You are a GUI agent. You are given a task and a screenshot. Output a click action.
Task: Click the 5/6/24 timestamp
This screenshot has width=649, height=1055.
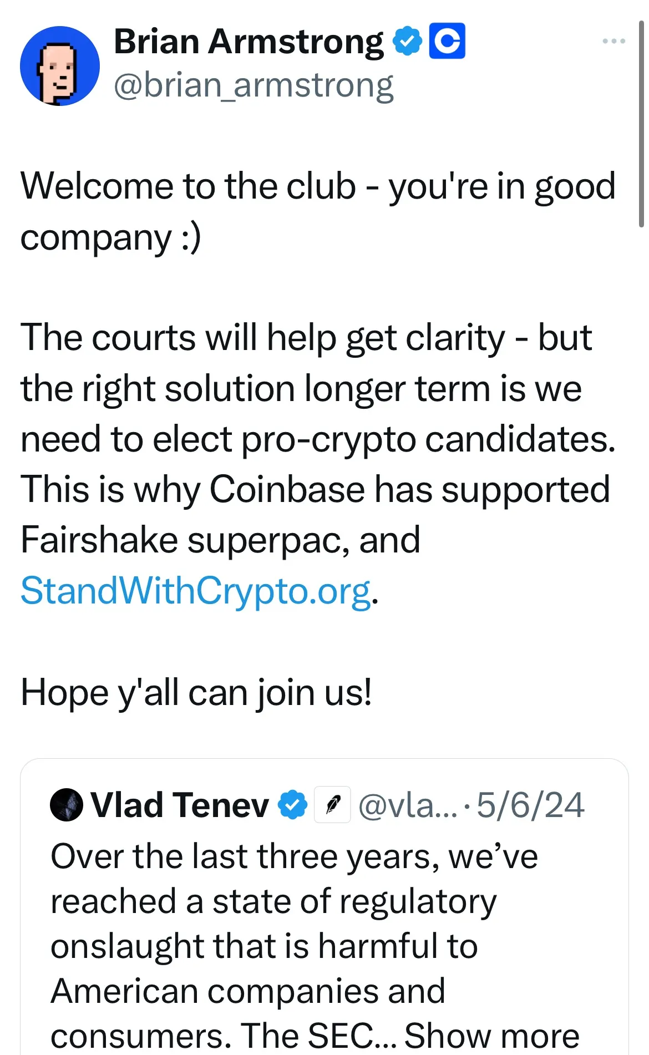coord(529,804)
